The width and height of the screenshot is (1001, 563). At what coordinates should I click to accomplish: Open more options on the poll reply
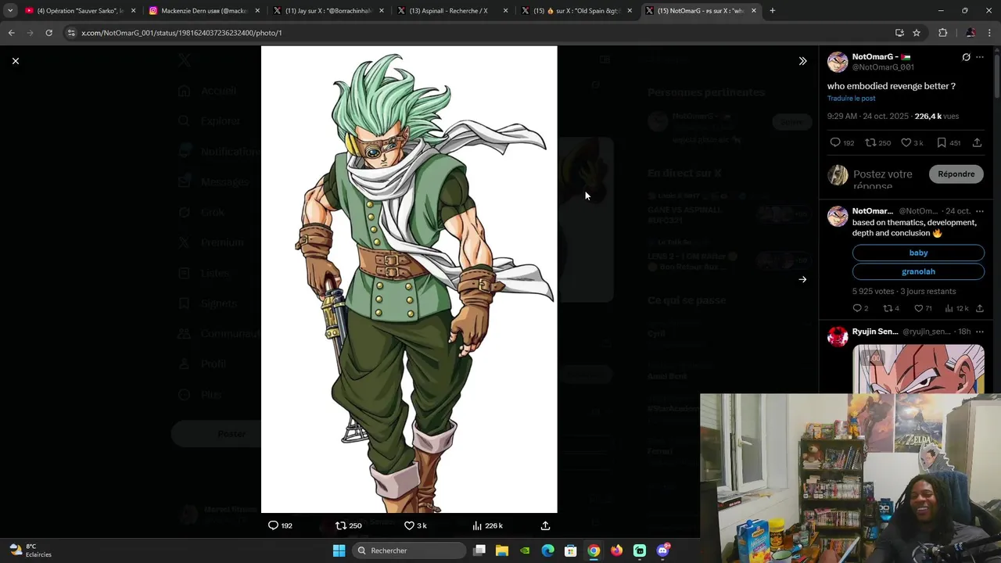pos(980,211)
